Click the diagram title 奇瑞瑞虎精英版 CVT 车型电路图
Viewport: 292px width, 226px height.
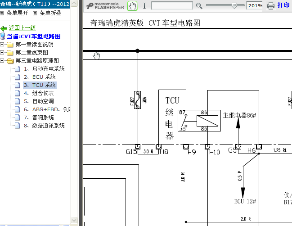pyautogui.click(x=145, y=23)
